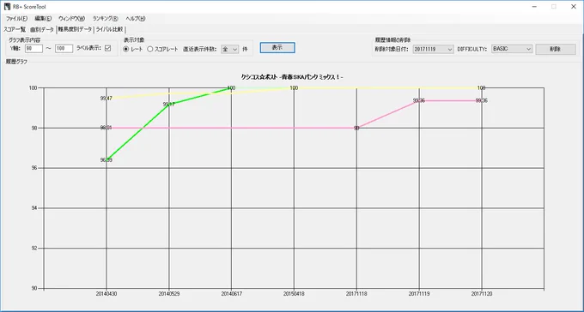Click the Y-axis value label 96

(x=33, y=168)
